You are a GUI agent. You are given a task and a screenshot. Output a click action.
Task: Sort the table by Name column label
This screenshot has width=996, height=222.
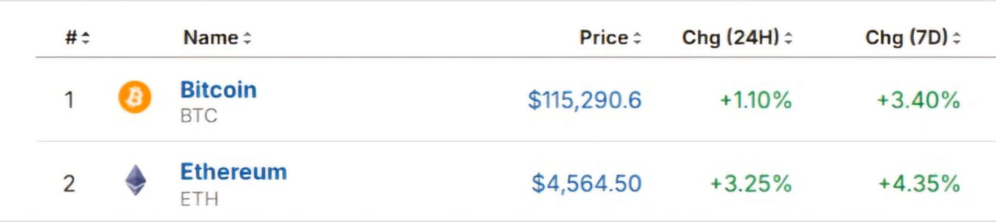(211, 38)
